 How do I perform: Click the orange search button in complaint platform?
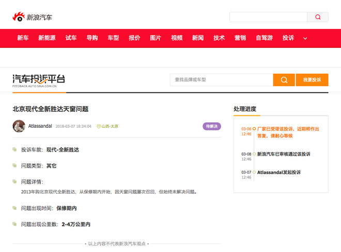284,80
